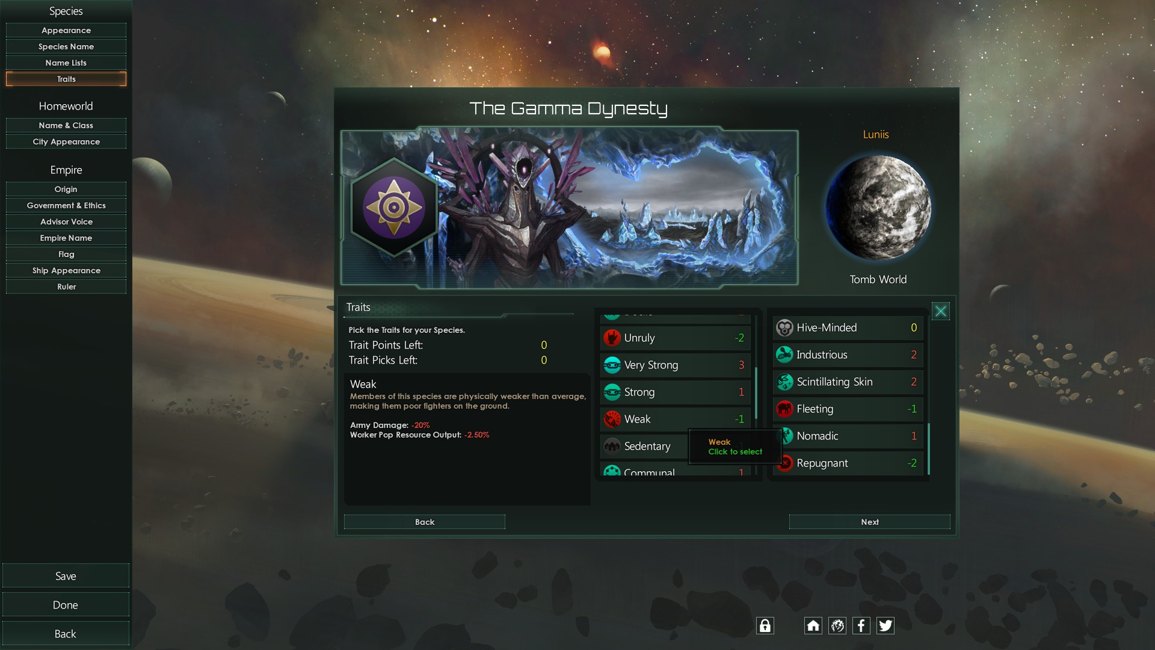The width and height of the screenshot is (1155, 650).
Task: Click the Next button
Action: click(x=869, y=522)
